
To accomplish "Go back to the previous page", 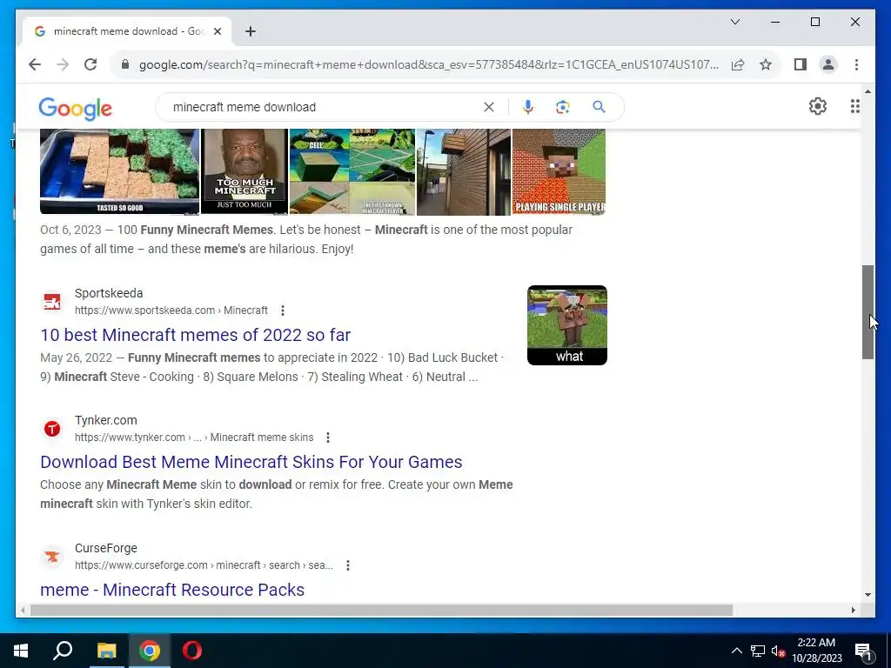I will pos(35,64).
